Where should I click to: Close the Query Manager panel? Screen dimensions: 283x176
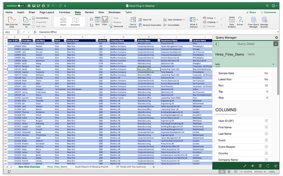pyautogui.click(x=276, y=37)
